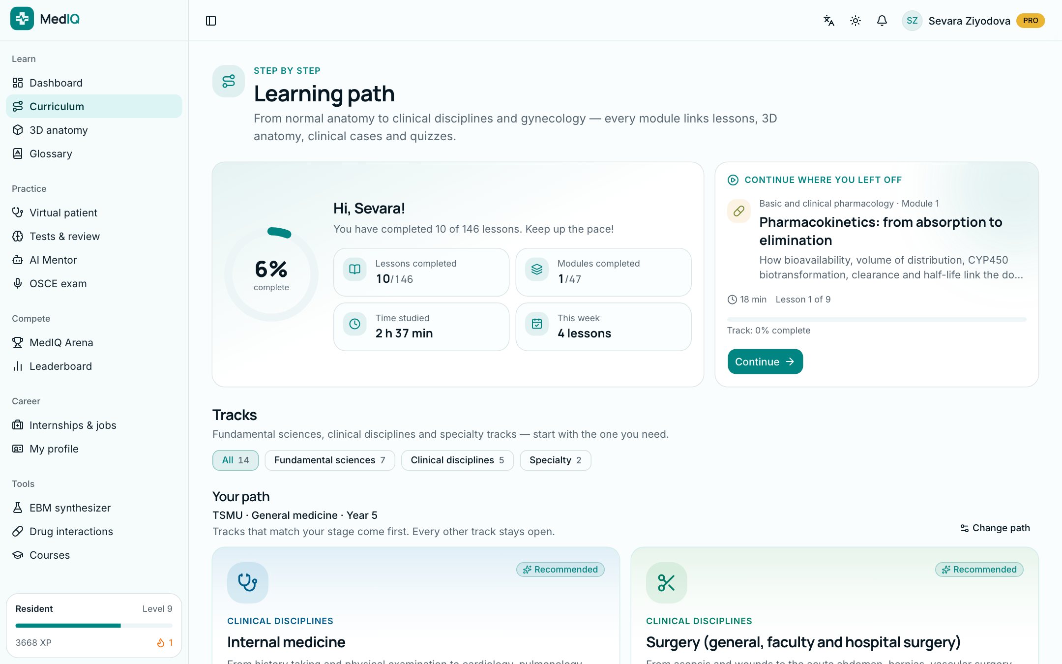The width and height of the screenshot is (1062, 664).
Task: Click the MedIQ logo icon
Action: [22, 19]
